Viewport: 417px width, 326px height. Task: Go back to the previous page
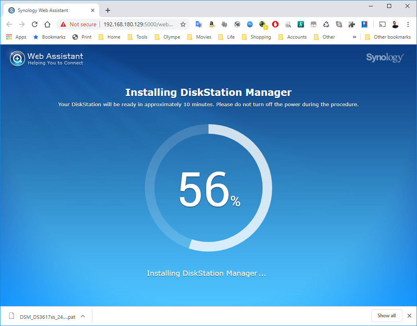pos(9,25)
